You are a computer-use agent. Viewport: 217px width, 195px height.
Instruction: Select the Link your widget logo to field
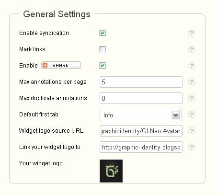(x=141, y=147)
